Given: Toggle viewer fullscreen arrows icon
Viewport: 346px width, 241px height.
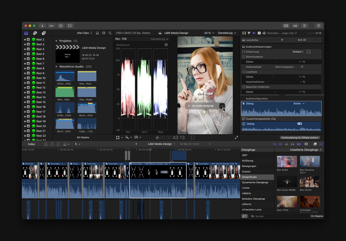Looking at the screenshot, I should click(x=236, y=137).
